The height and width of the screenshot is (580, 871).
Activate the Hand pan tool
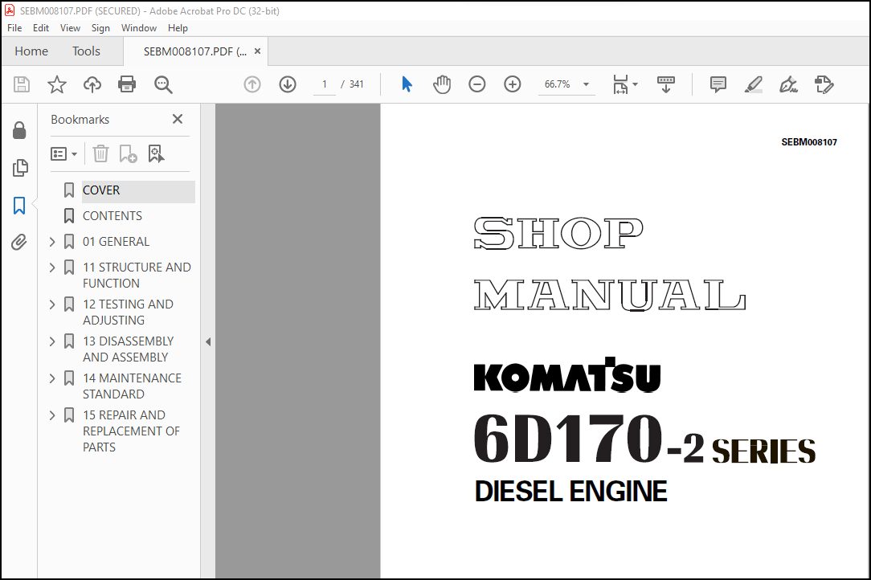coord(442,84)
